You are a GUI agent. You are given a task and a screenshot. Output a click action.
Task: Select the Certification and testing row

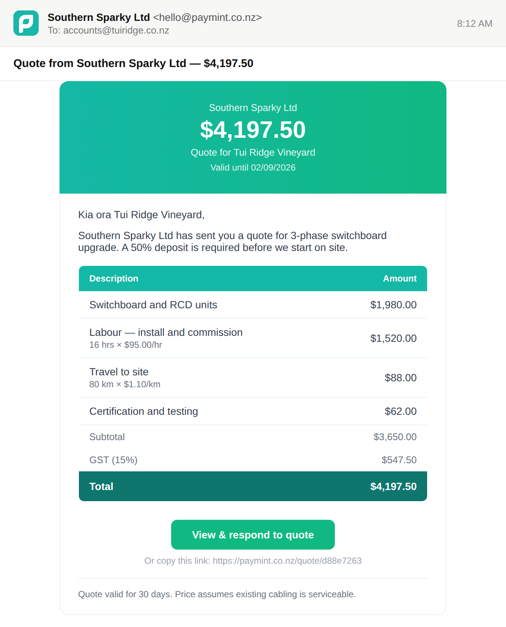(x=253, y=411)
